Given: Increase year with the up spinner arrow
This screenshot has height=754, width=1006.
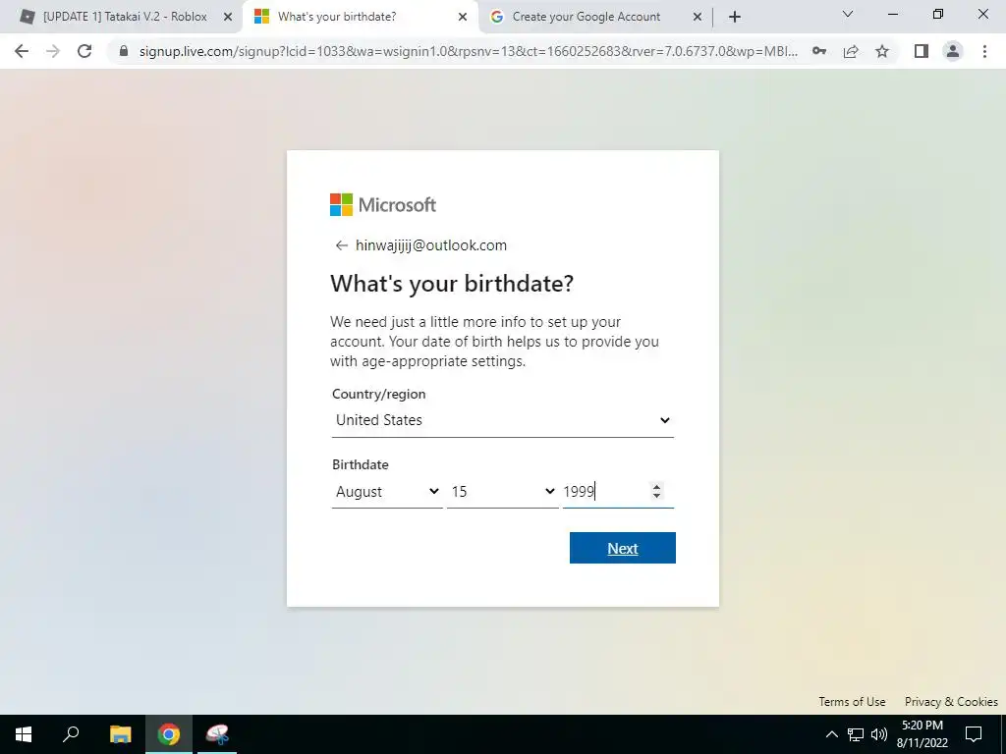Looking at the screenshot, I should pyautogui.click(x=656, y=487).
